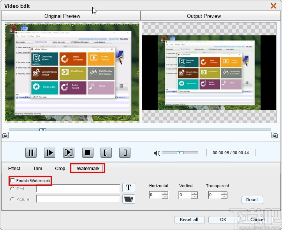Increase the Horizontal value spinner
282x230 pixels.
point(165,193)
